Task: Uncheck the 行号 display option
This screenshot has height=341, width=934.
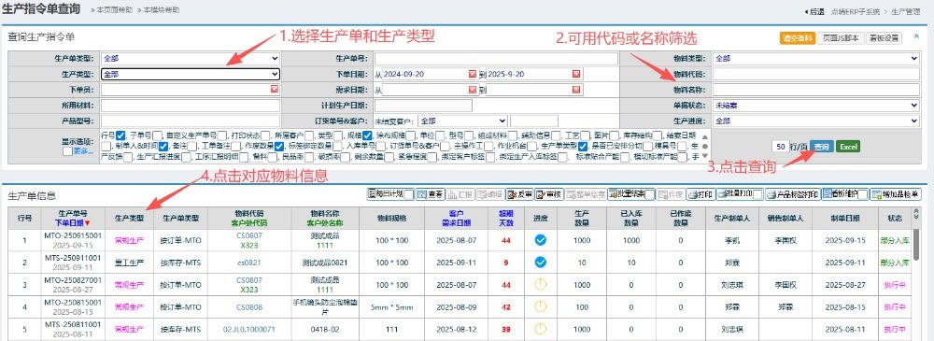Action: coord(120,135)
